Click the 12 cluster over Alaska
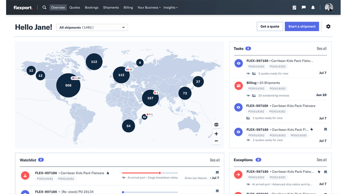 click(x=31, y=71)
